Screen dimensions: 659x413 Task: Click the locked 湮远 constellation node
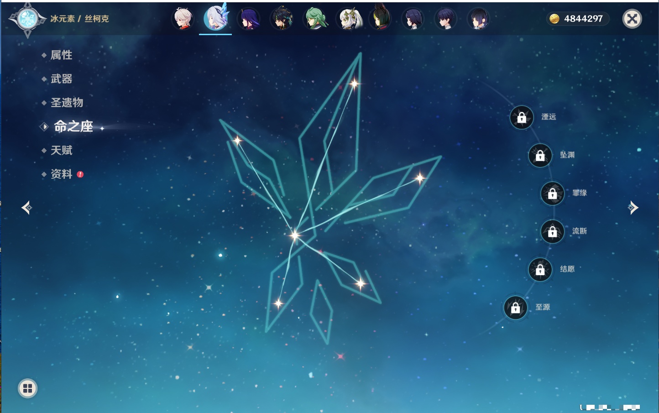[522, 118]
